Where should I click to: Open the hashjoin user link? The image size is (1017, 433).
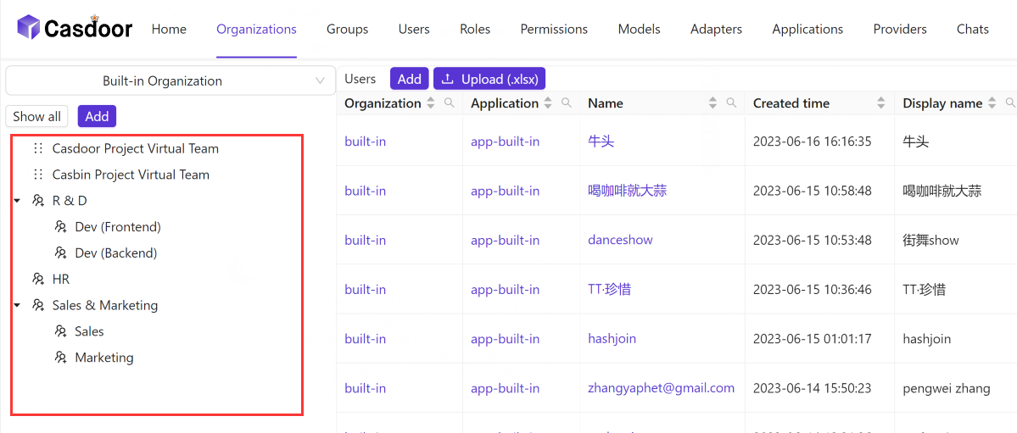tap(612, 339)
